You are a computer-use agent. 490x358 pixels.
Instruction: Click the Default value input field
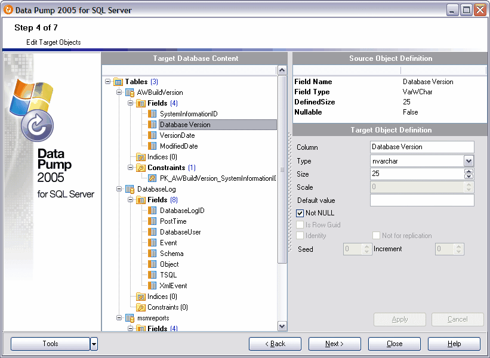(x=422, y=200)
